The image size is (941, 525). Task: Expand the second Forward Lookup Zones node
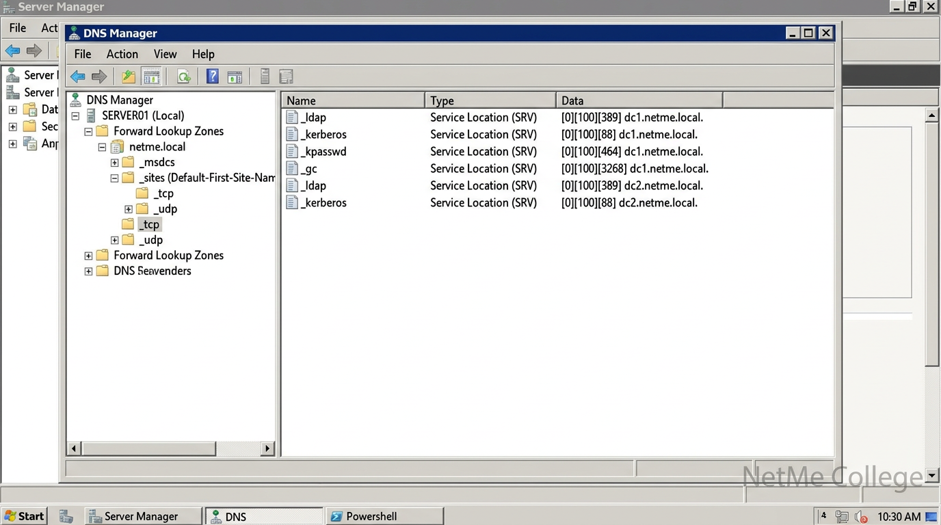point(88,256)
